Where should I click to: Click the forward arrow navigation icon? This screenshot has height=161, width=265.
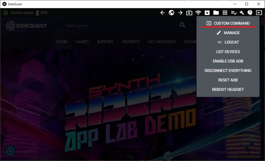[180, 13]
